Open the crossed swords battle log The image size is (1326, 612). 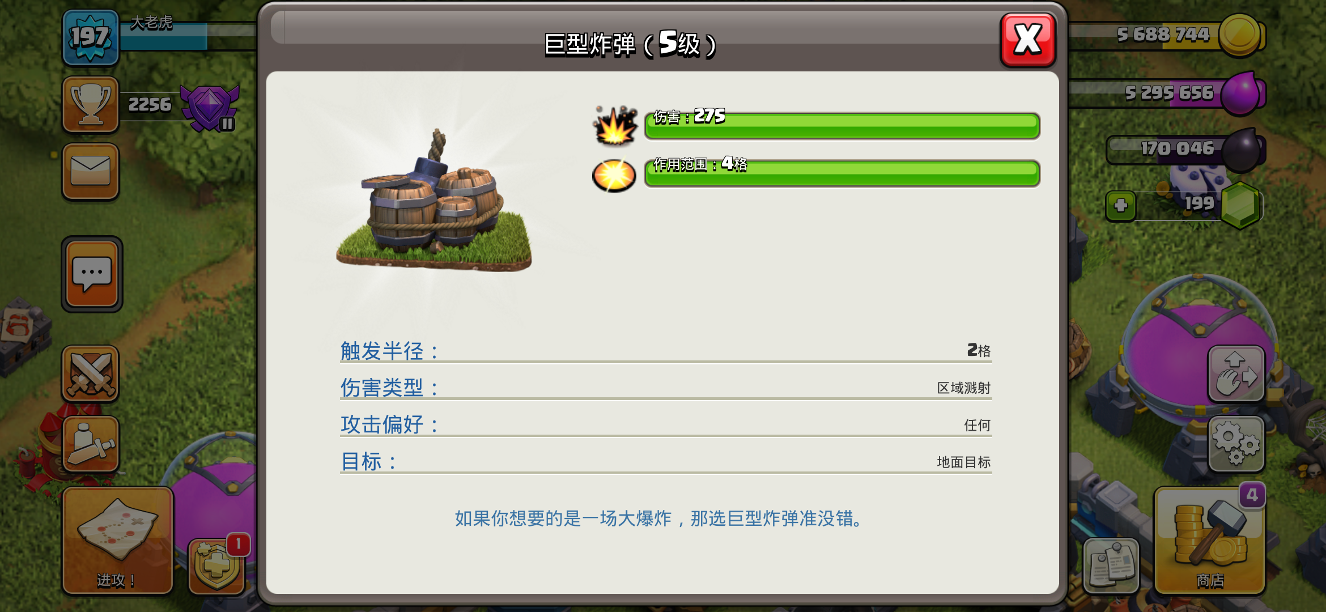[91, 374]
